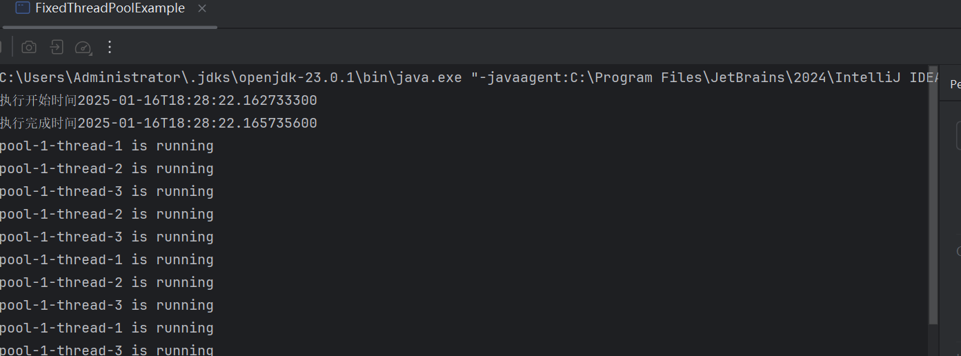Click the horizontal scrollbar beneath the run tab
Image resolution: width=961 pixels, height=356 pixels.
point(109,27)
